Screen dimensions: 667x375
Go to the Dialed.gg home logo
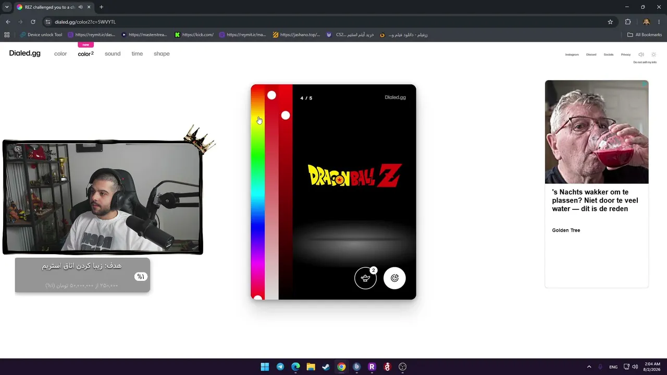(x=24, y=53)
